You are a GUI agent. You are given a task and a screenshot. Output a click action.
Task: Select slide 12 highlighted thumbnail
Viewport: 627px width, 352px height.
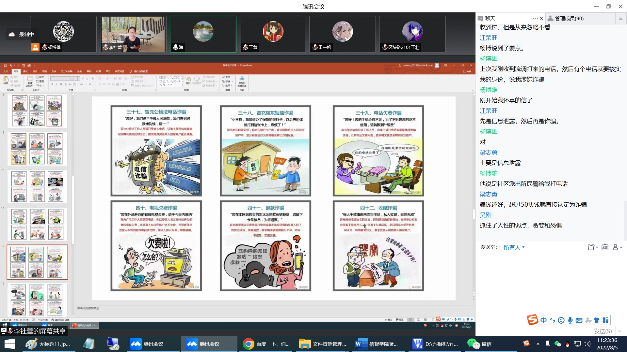click(x=37, y=262)
